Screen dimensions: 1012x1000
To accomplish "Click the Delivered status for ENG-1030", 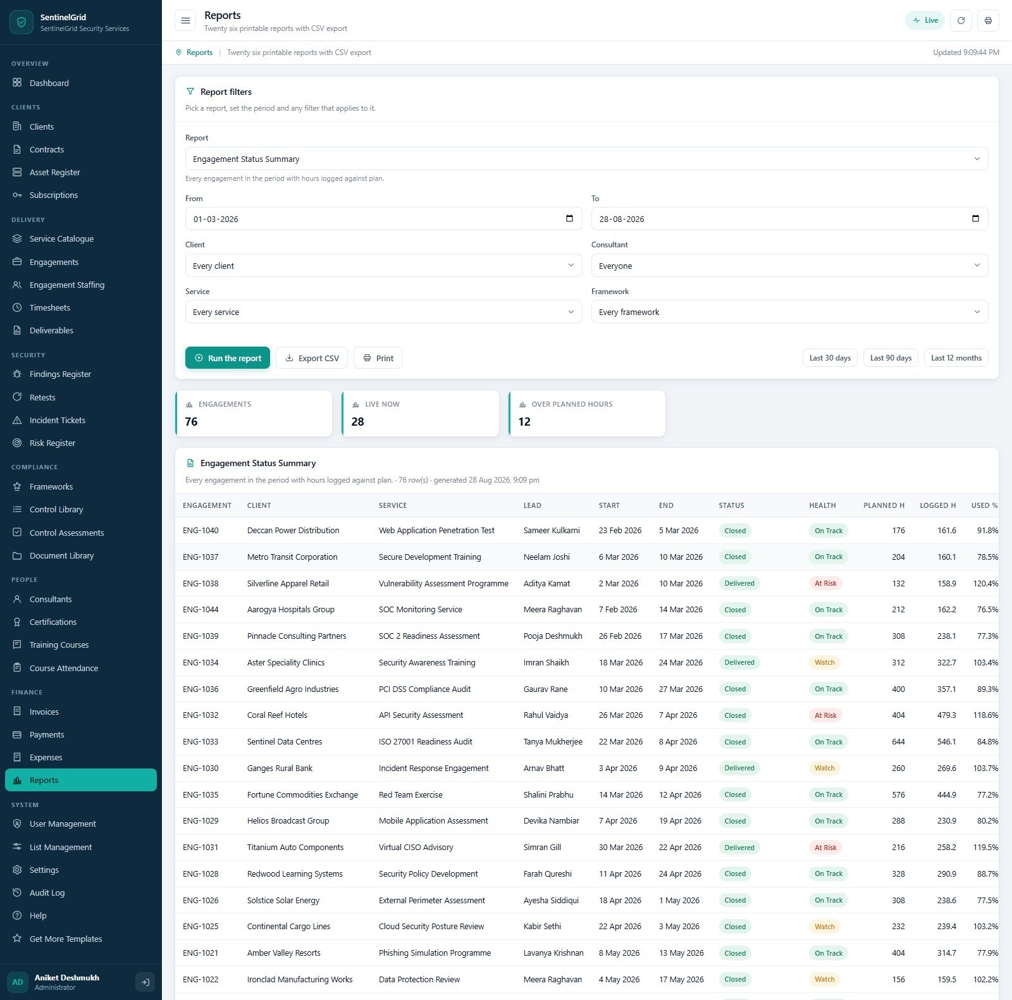I will pyautogui.click(x=739, y=768).
